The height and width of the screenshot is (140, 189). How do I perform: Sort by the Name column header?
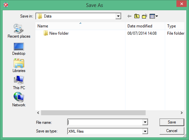click(80, 26)
